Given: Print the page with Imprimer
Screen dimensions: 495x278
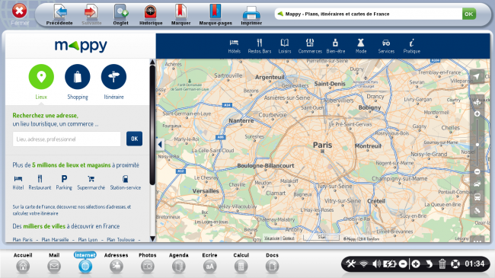Looking at the screenshot, I should click(x=251, y=14).
